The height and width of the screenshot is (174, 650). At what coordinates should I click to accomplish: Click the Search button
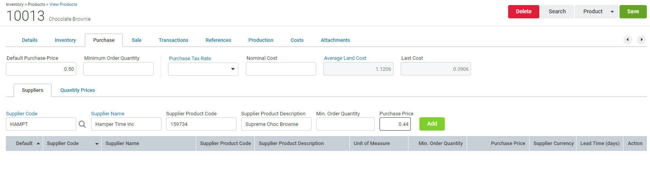557,12
